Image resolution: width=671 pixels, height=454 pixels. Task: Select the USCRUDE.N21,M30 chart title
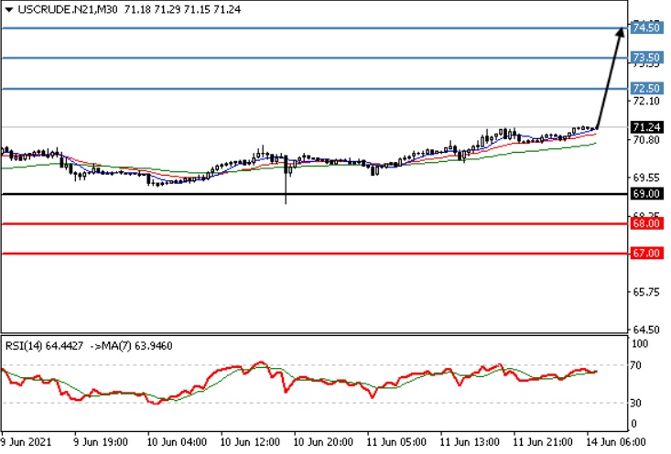pos(68,9)
